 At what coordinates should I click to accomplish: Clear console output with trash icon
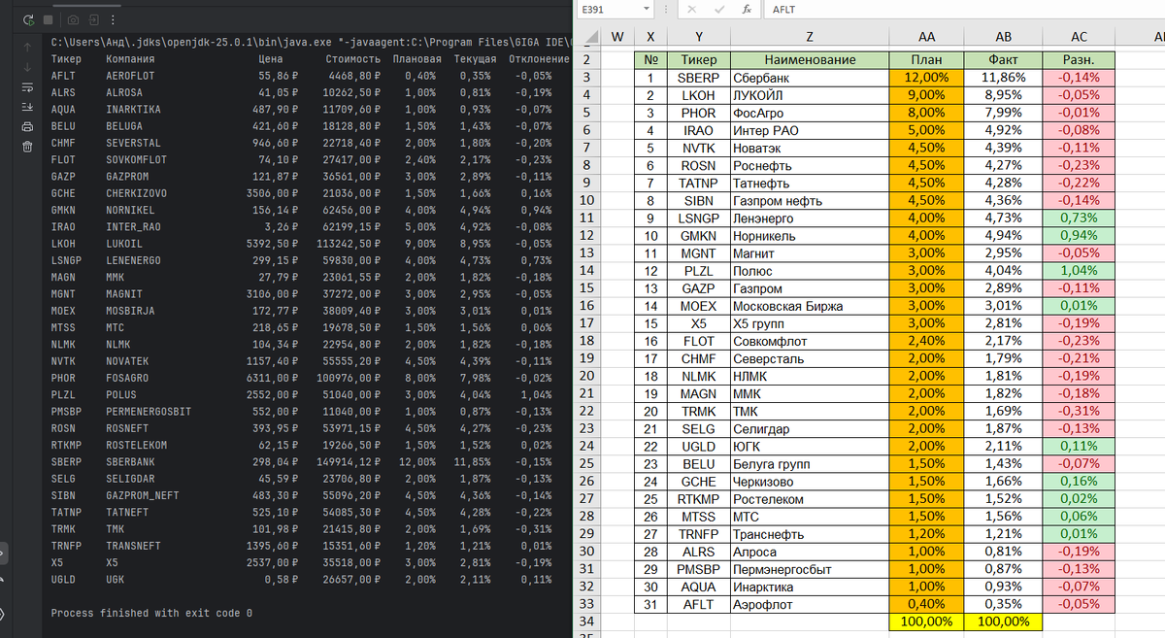point(27,147)
